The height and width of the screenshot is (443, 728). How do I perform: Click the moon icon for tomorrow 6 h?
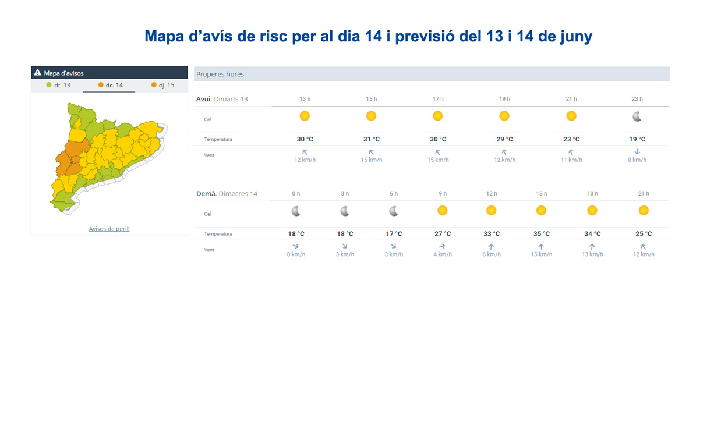[x=394, y=211]
